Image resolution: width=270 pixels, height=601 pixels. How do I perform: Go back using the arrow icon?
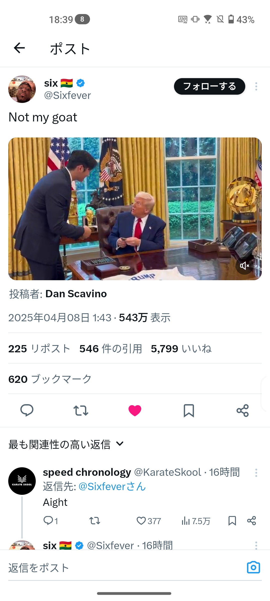(19, 48)
